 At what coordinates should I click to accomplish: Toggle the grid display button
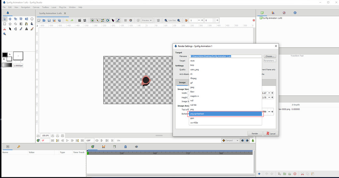[x=125, y=20]
